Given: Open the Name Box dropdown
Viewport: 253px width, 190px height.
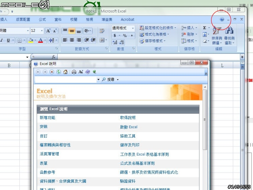Looking at the screenshot, I should 27,57.
